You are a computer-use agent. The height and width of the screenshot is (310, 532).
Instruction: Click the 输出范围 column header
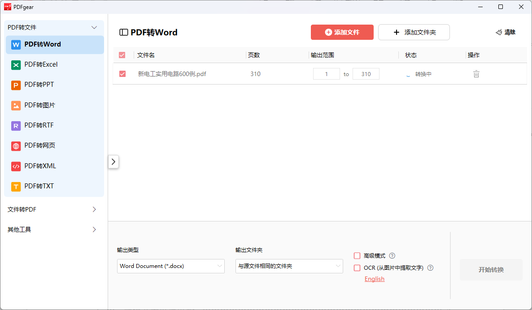pos(323,55)
